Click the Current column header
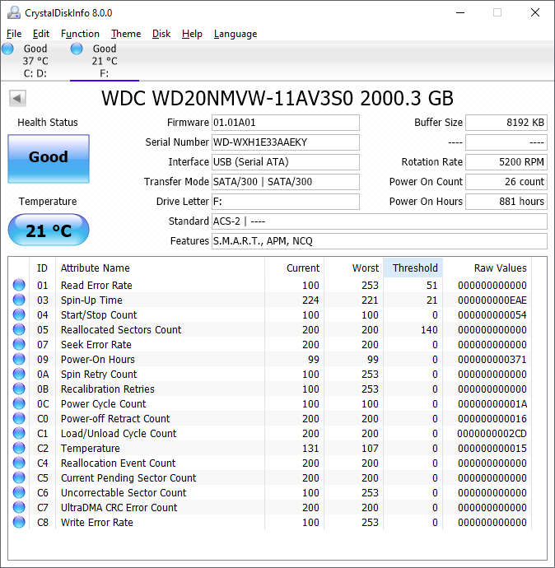 pos(294,268)
